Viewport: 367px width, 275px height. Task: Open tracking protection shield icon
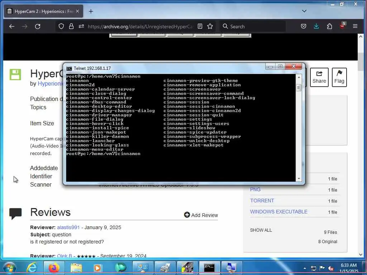pos(61,26)
